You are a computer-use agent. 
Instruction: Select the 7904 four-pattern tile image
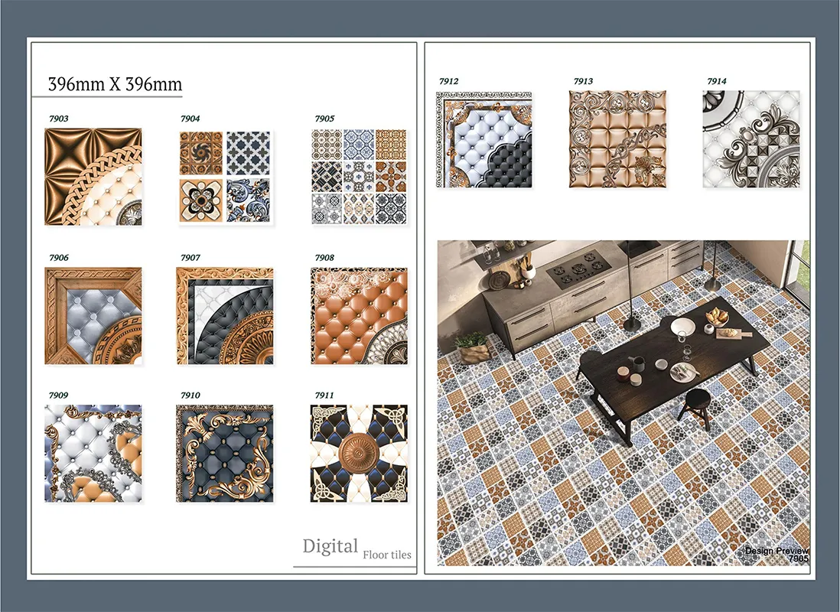pos(225,177)
